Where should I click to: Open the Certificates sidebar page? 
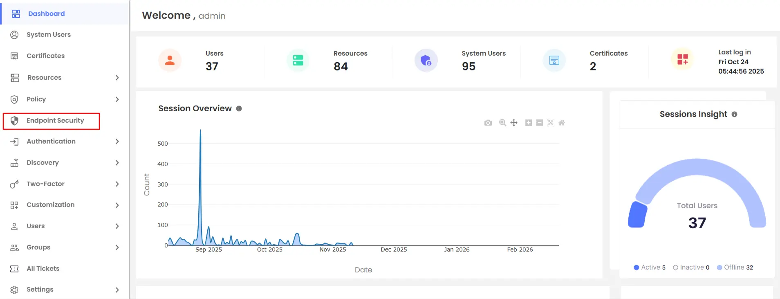click(45, 56)
